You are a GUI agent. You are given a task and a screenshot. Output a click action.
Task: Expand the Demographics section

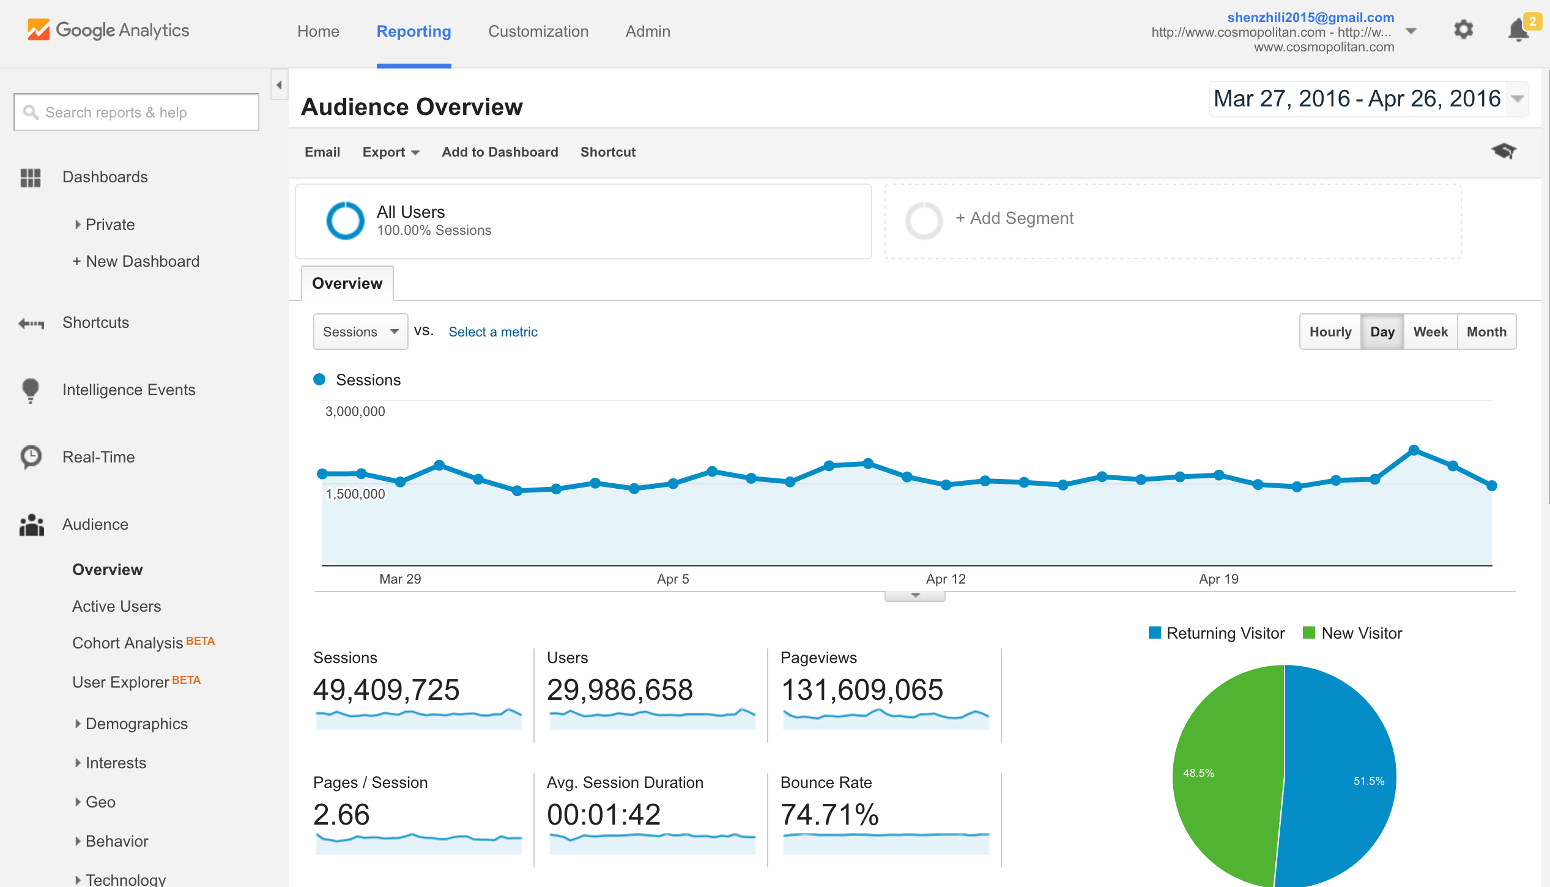coord(136,724)
